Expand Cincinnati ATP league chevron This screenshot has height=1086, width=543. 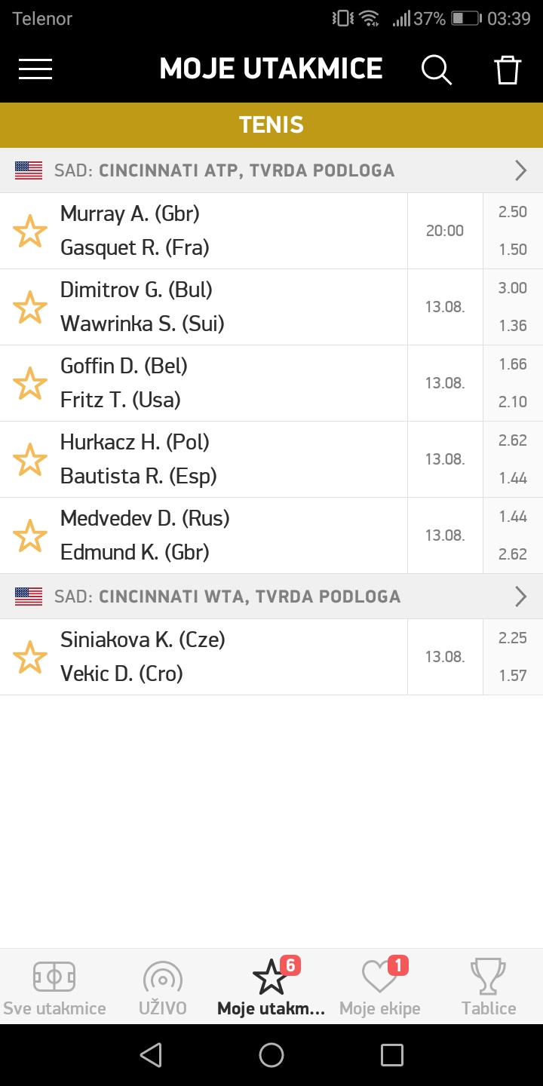click(520, 170)
